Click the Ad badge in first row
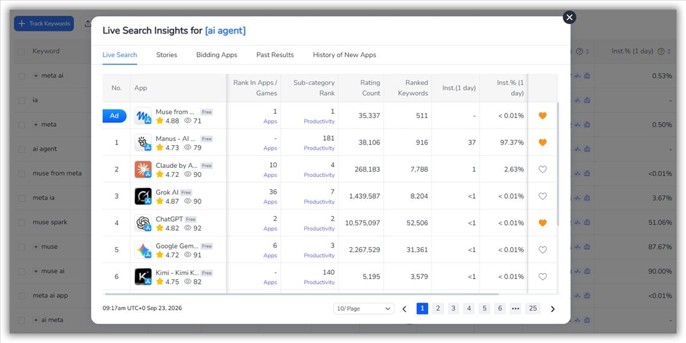The width and height of the screenshot is (686, 343). pos(114,116)
